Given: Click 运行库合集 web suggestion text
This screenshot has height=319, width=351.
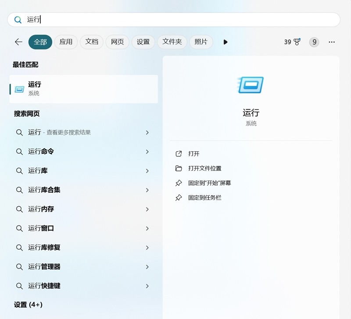Looking at the screenshot, I should click(44, 190).
